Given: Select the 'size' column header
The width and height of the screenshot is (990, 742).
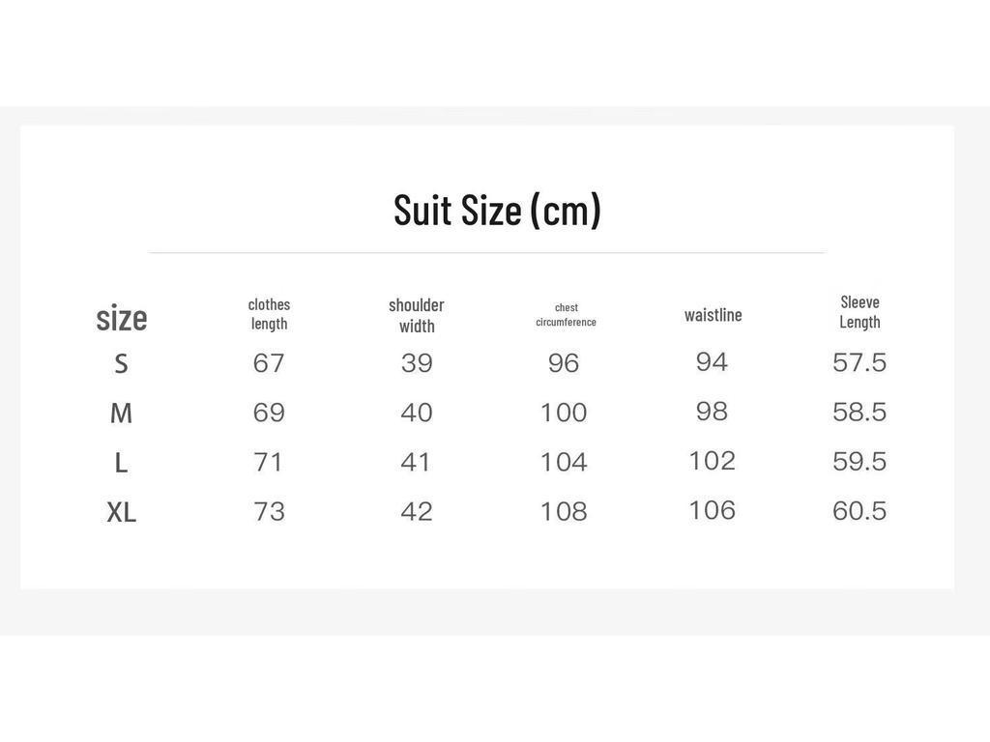Looking at the screenshot, I should tap(121, 317).
